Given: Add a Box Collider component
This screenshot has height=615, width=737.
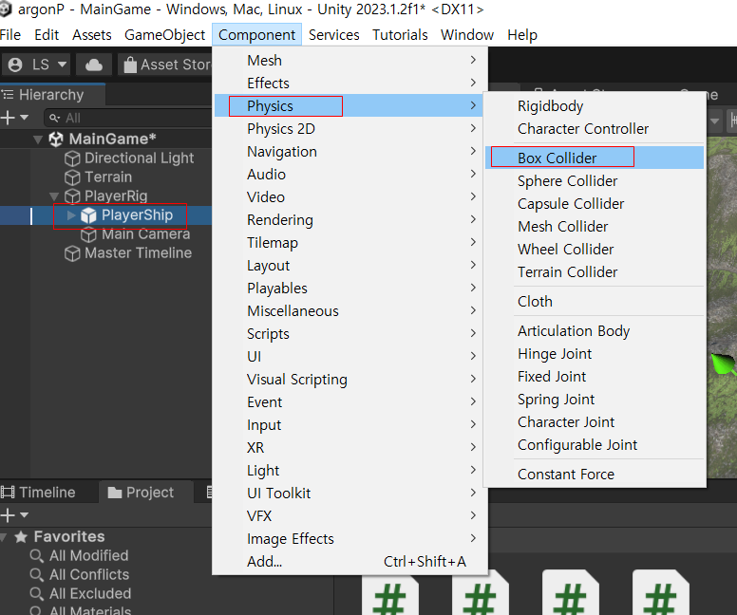Looking at the screenshot, I should click(x=595, y=158).
